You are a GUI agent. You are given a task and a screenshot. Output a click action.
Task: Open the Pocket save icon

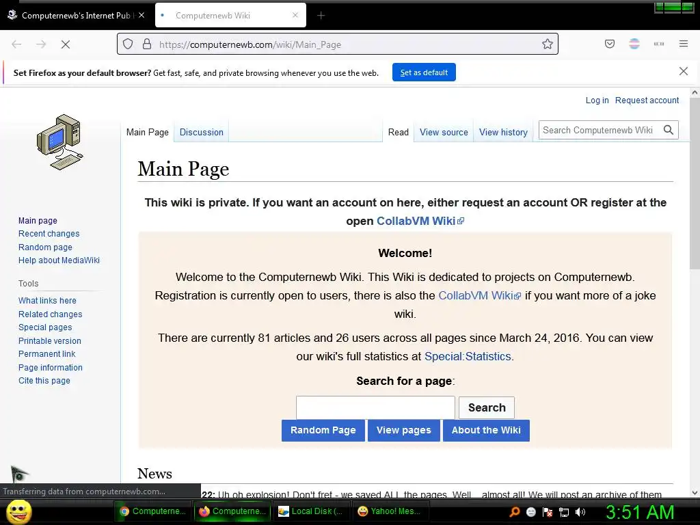click(609, 44)
